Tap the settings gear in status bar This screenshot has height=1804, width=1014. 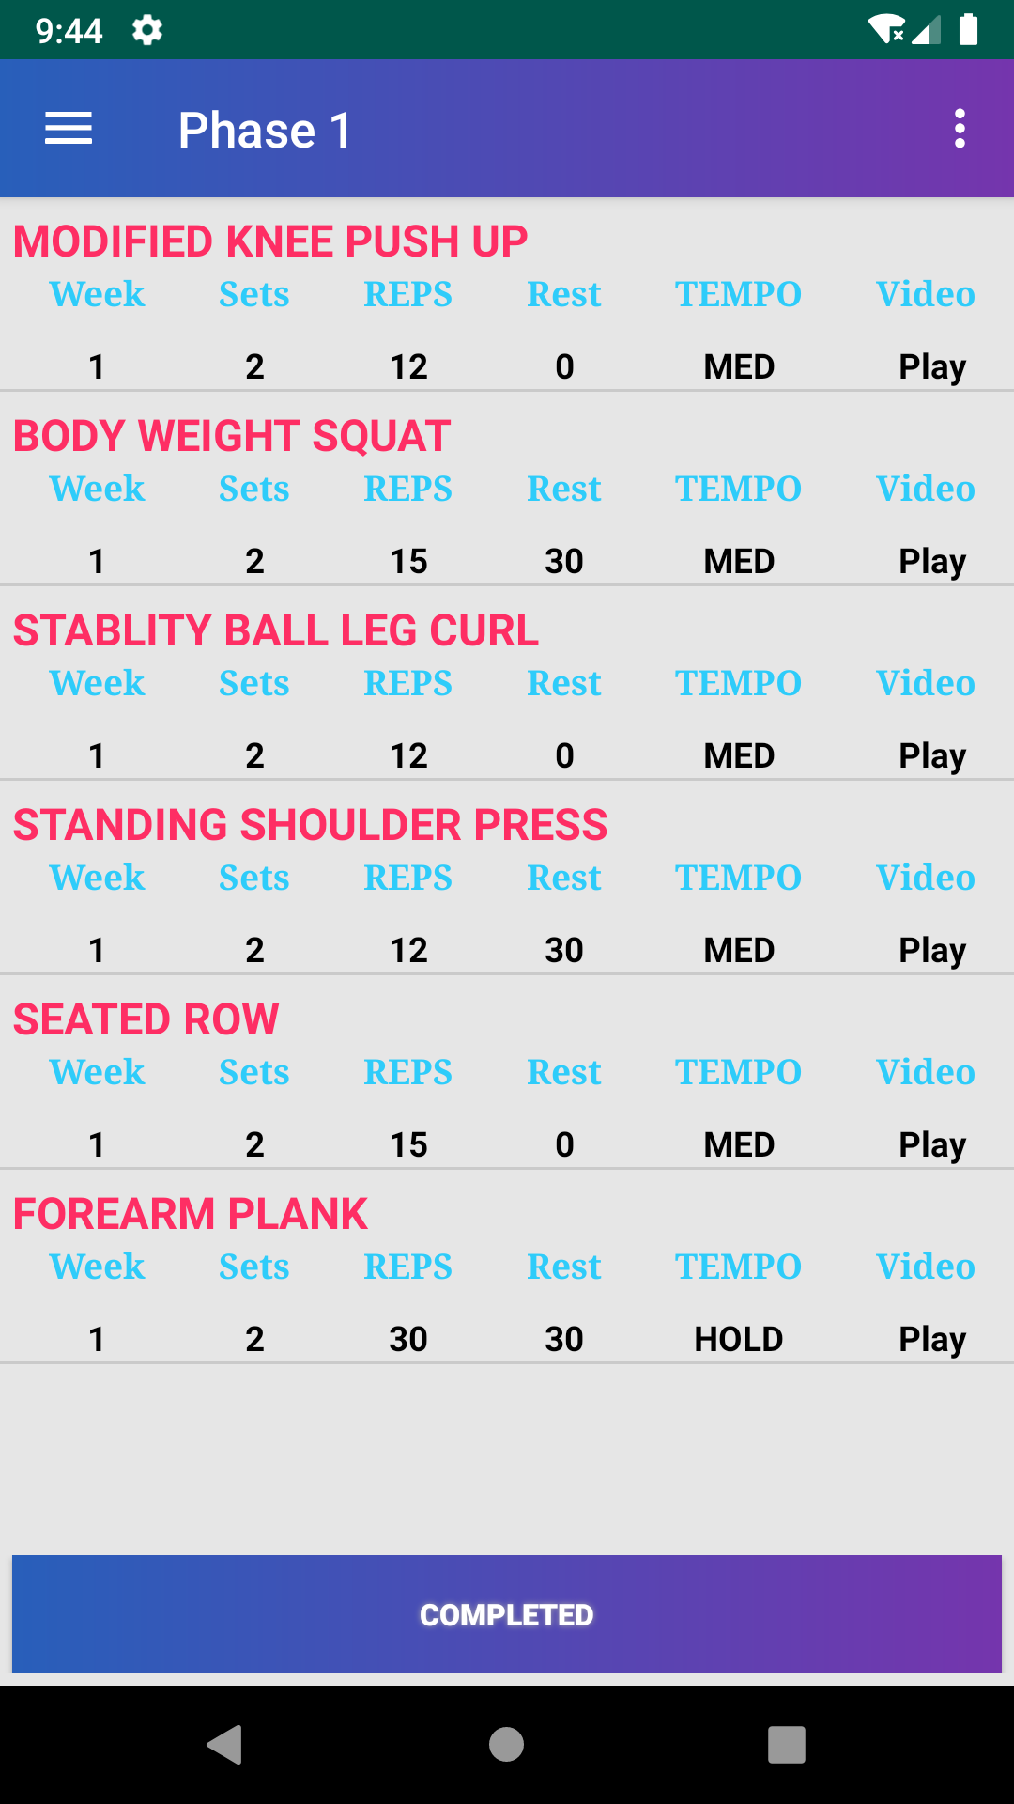(147, 30)
